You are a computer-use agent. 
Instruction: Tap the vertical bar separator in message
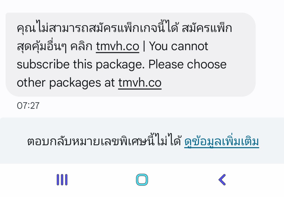144,46
